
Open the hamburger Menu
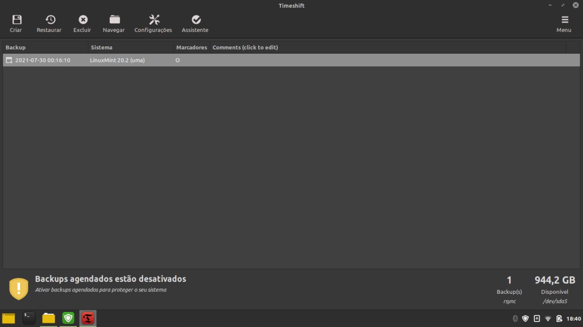pos(564,23)
